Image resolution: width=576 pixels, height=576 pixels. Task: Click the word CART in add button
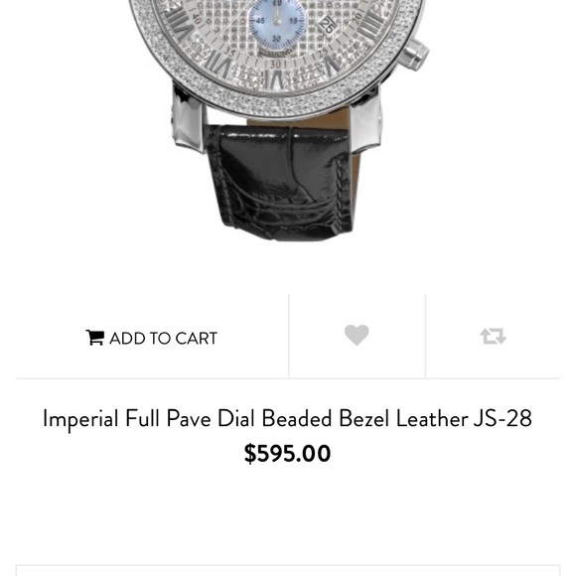click(x=197, y=339)
